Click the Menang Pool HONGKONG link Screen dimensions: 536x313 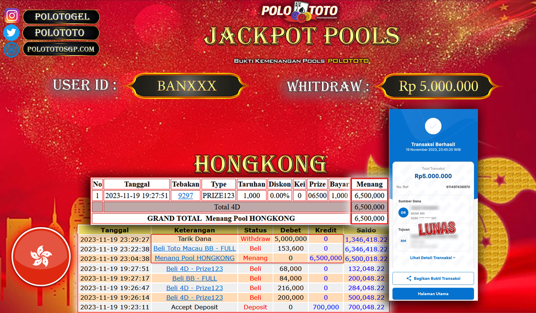coord(194,258)
